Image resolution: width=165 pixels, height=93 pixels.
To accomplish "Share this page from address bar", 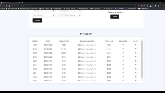I will (136, 6).
